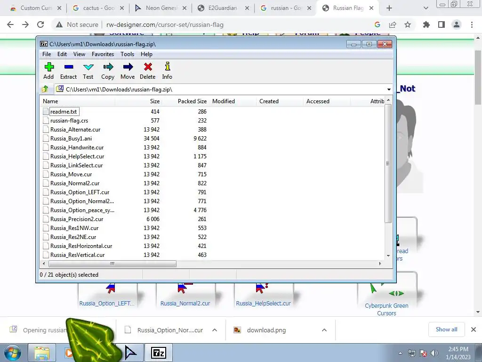Sort list by Name column header
The image size is (482, 362).
coord(78,101)
